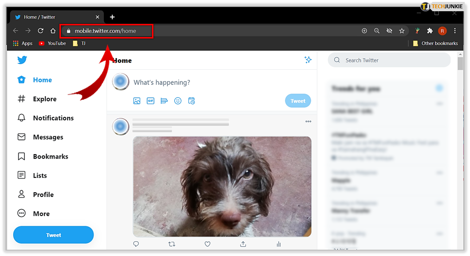Click the scrollbar up arrow

(460, 54)
